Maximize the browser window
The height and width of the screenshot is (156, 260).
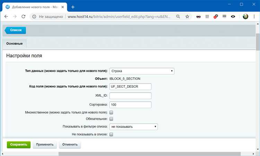pyautogui.click(x=241, y=4)
